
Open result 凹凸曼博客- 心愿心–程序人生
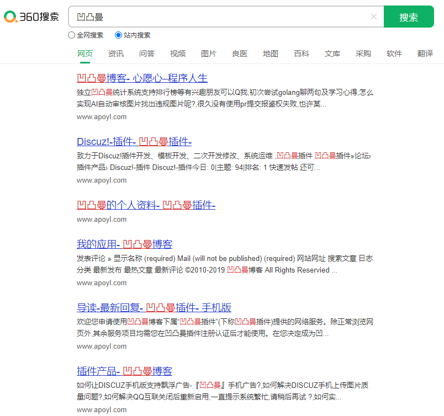click(x=142, y=78)
